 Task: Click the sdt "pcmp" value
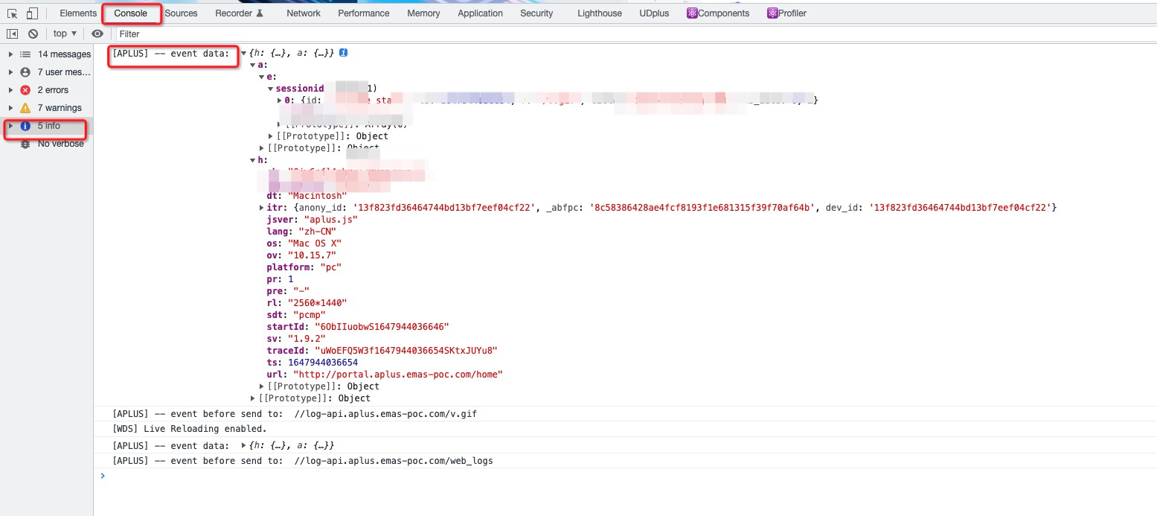point(309,315)
